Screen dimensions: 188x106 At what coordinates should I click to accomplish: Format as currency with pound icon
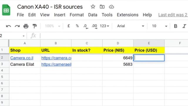tap(68, 26)
